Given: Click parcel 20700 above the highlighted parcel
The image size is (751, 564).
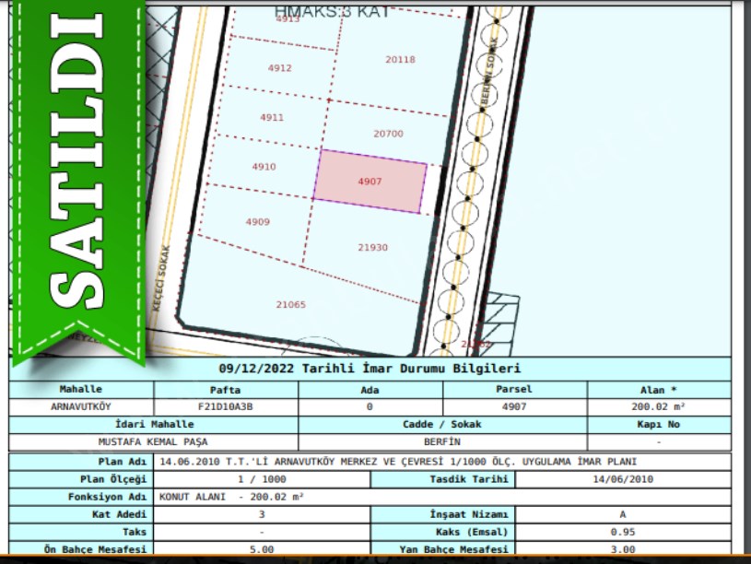Looking at the screenshot, I should pyautogui.click(x=388, y=134).
